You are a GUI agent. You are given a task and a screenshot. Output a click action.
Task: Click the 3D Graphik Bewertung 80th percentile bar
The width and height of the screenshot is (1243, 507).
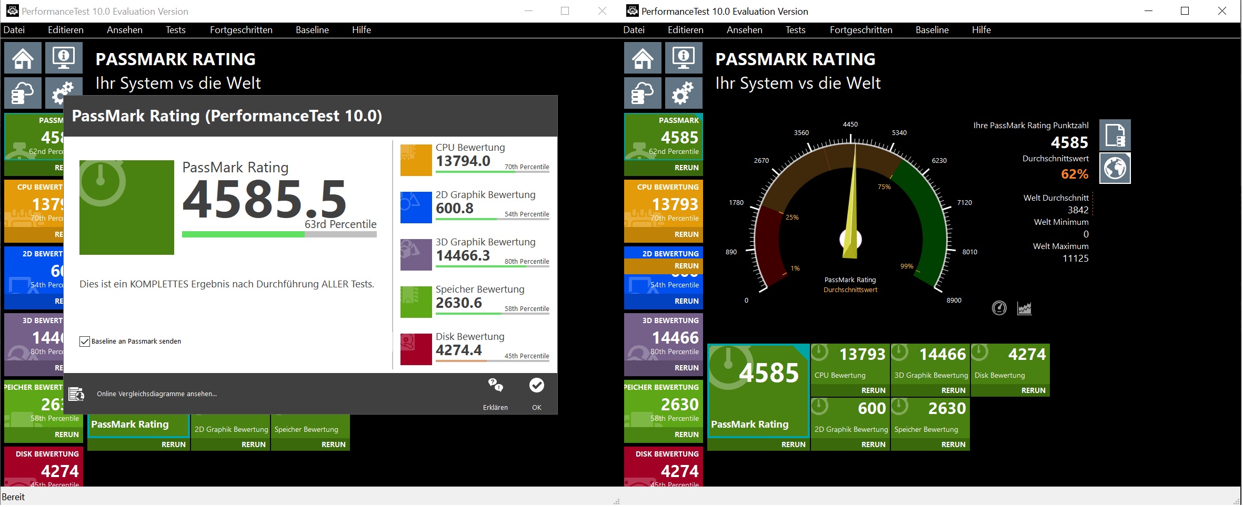(493, 266)
